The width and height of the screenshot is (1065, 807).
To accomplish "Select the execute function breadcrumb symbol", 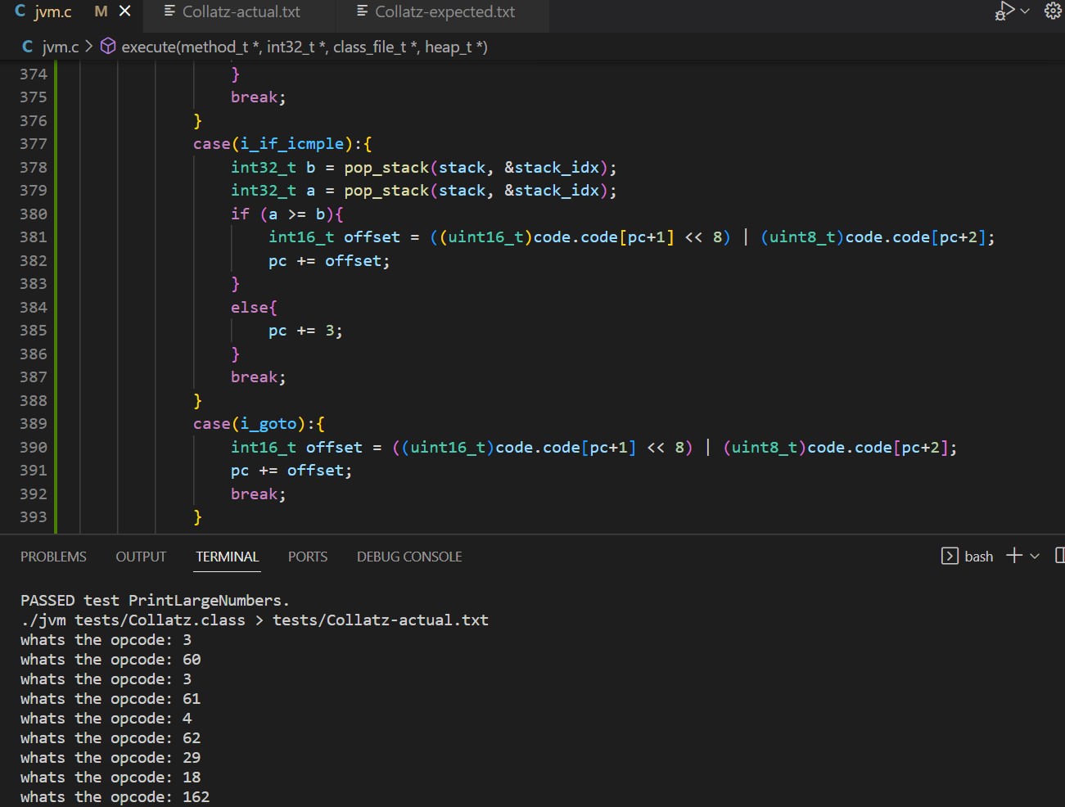I will point(304,47).
